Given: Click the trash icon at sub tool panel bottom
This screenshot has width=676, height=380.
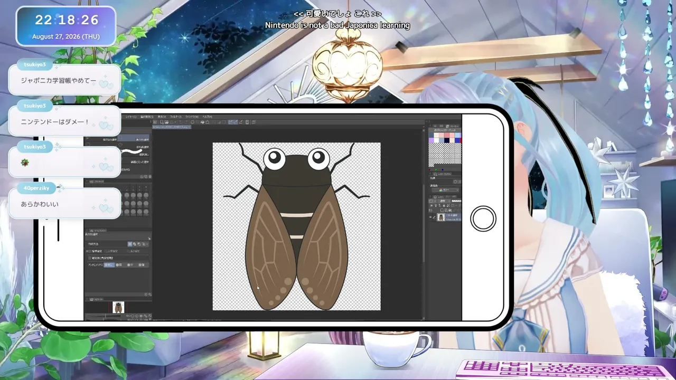Looking at the screenshot, I should click(150, 177).
